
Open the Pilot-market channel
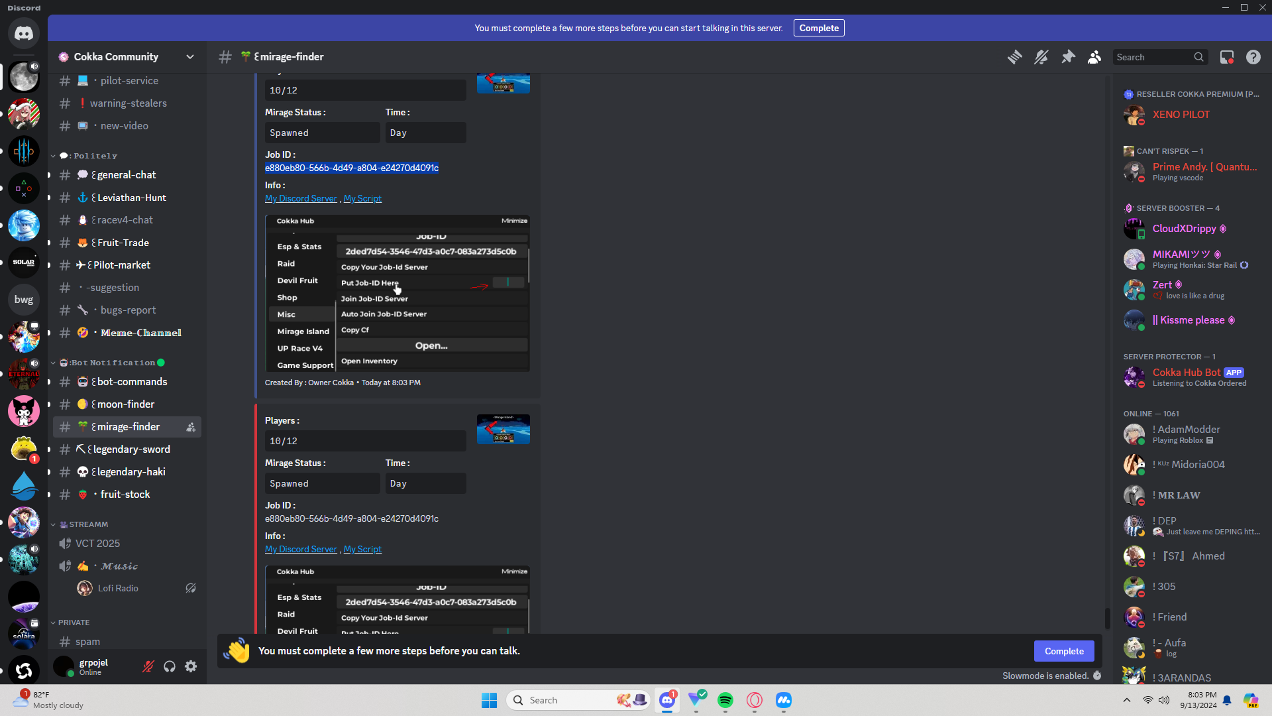click(x=127, y=265)
